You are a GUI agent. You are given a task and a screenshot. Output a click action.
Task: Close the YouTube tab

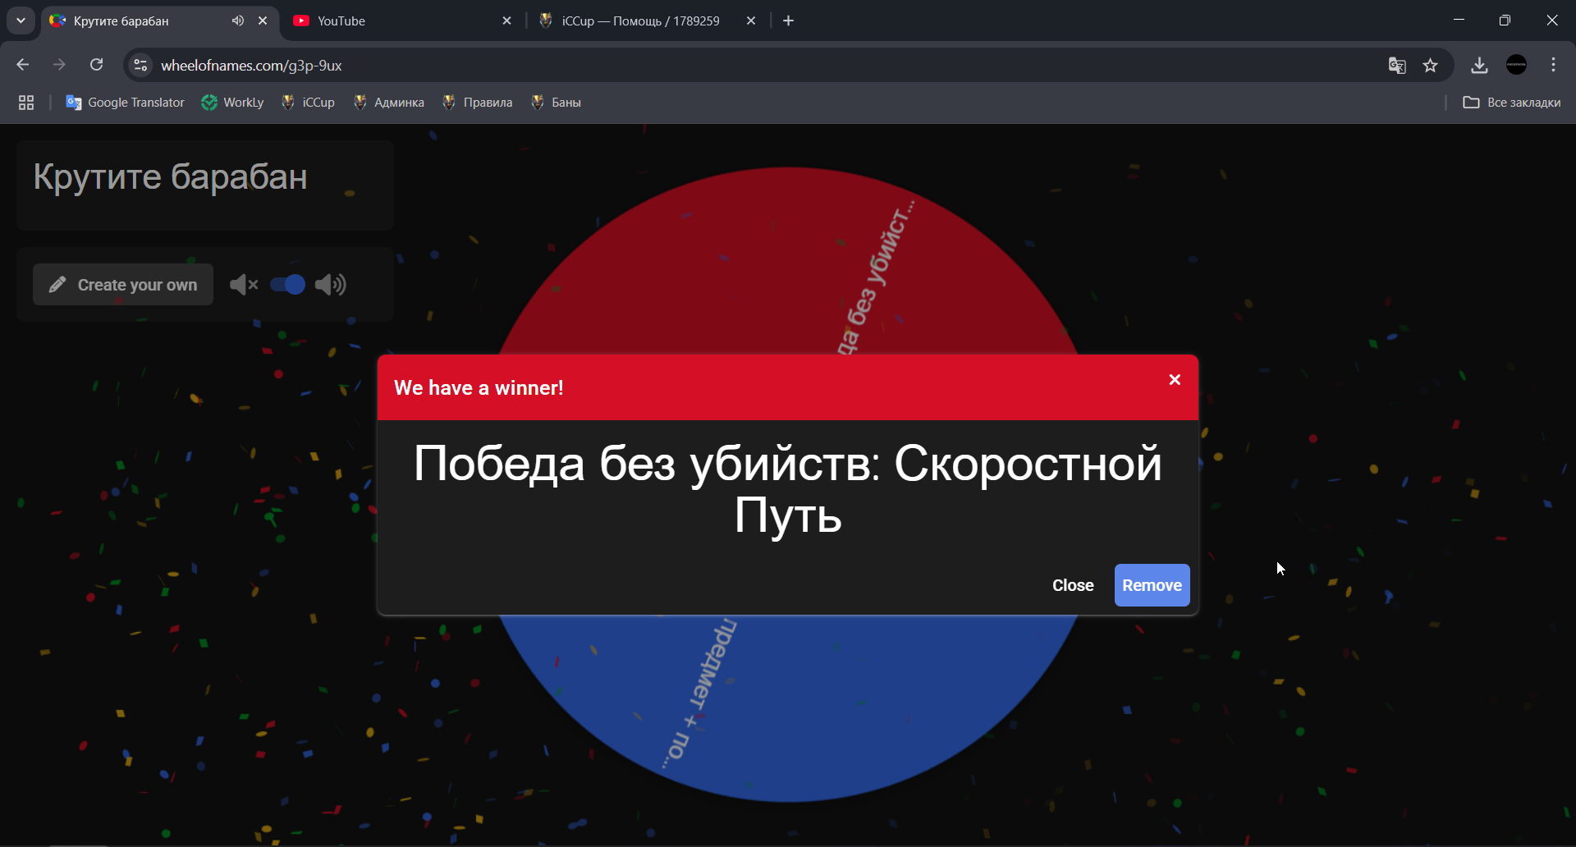(x=506, y=21)
